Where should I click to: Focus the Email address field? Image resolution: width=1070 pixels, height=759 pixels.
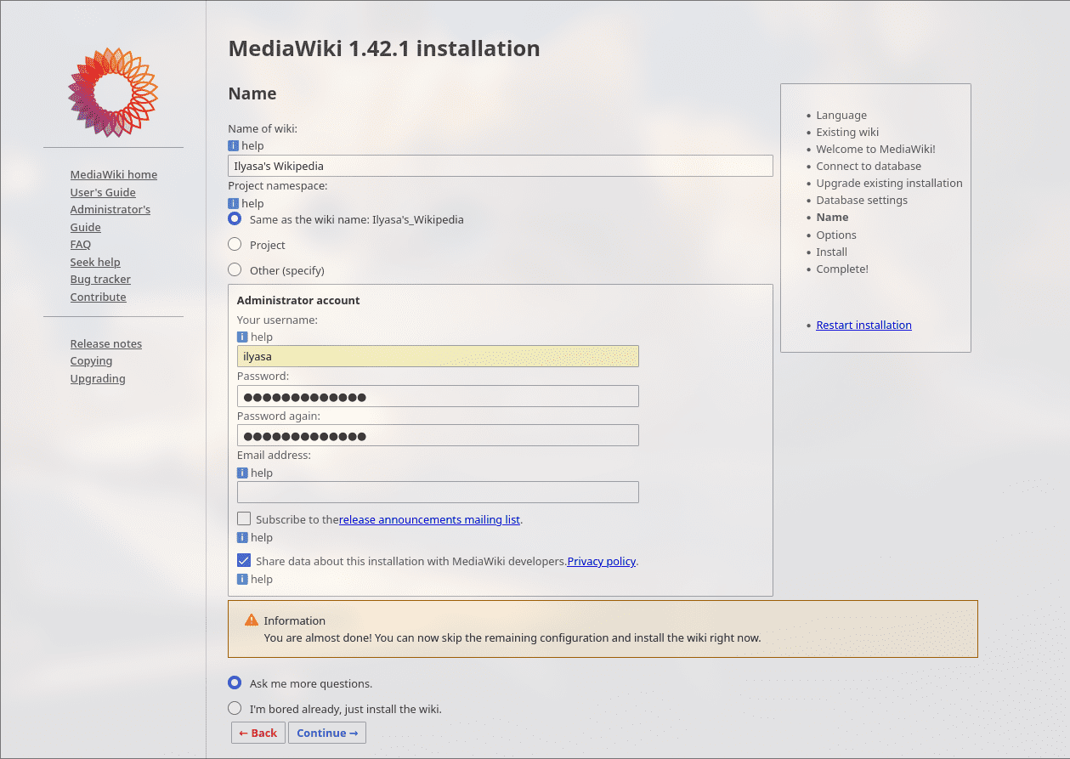(x=438, y=492)
